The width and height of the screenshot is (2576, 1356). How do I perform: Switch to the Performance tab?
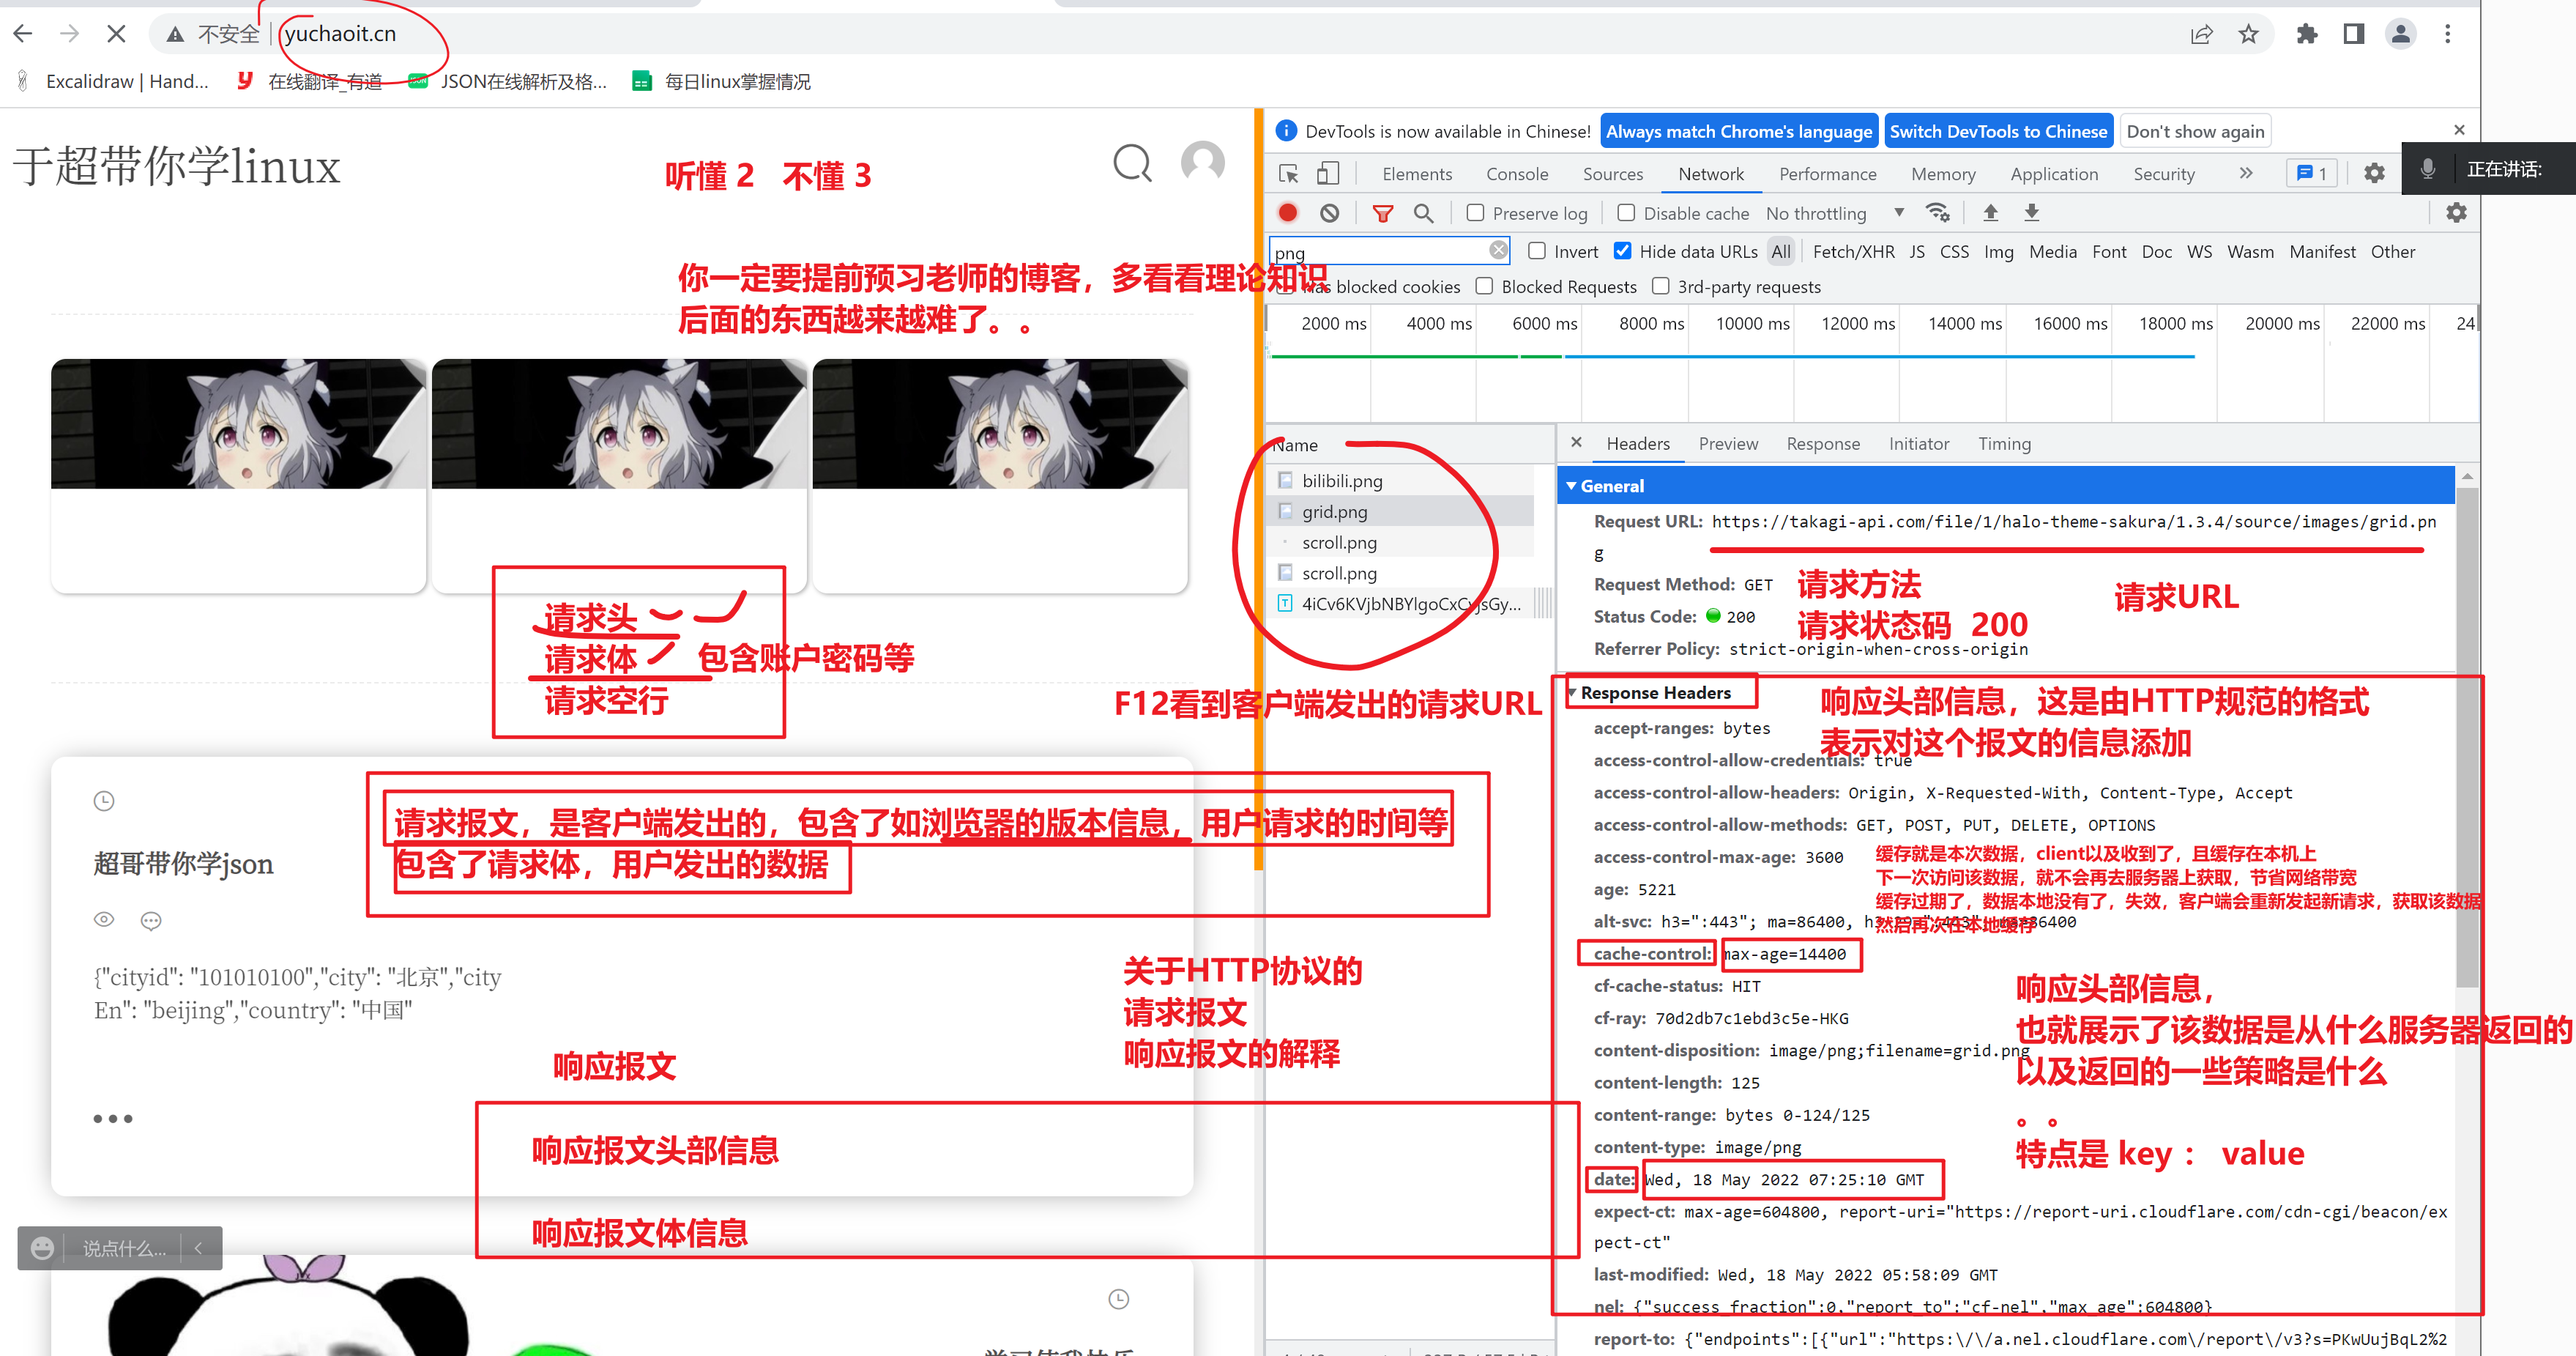[x=1828, y=174]
